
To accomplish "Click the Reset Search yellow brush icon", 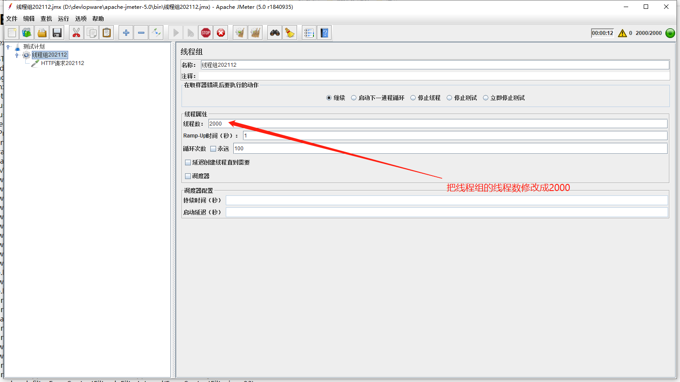I will pyautogui.click(x=290, y=33).
